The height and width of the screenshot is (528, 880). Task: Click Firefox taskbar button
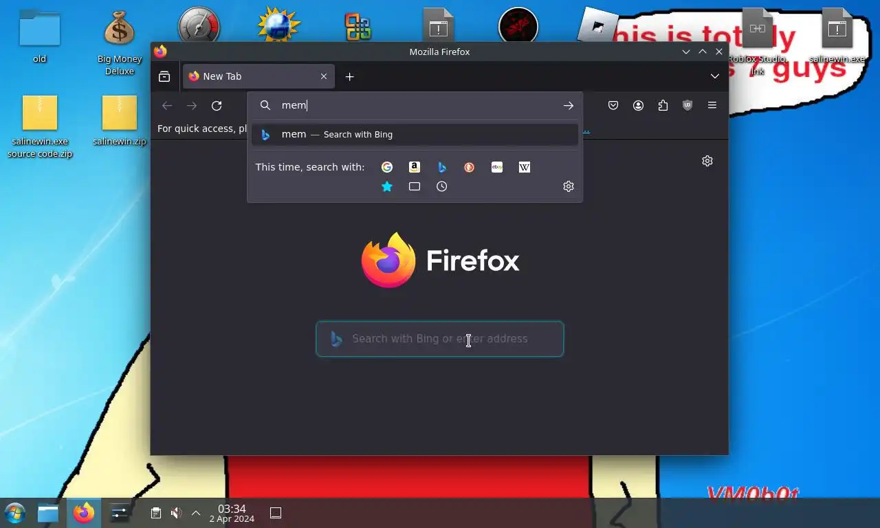(84, 513)
